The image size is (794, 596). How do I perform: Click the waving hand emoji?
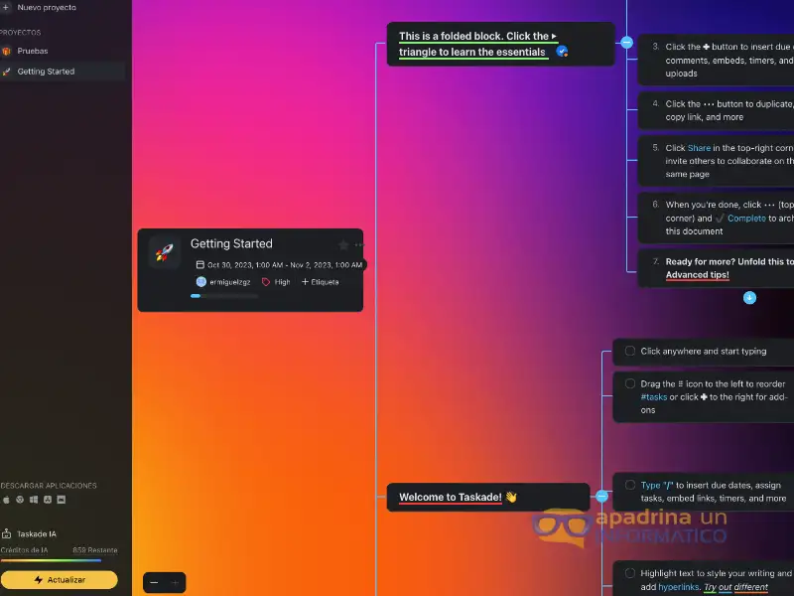[511, 498]
